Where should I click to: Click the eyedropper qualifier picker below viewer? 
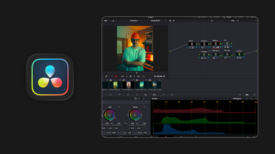[x=106, y=76]
